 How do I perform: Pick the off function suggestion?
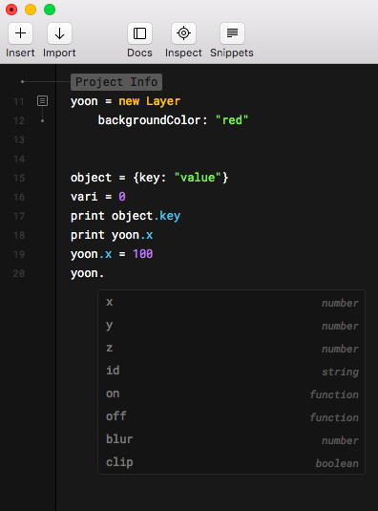[x=232, y=416]
